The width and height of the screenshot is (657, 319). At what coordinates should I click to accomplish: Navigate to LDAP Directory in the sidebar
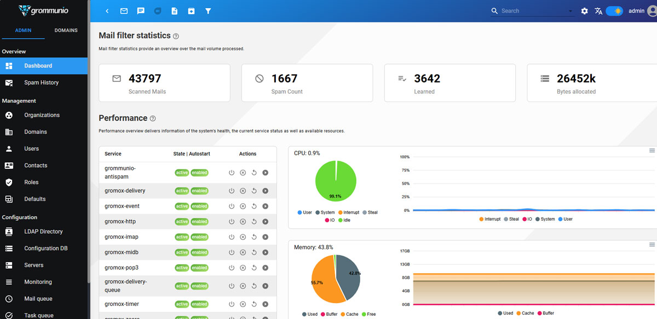[43, 231]
